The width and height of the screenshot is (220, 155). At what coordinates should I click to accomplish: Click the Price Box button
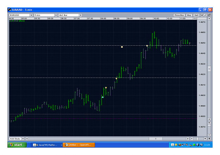[x=179, y=15]
